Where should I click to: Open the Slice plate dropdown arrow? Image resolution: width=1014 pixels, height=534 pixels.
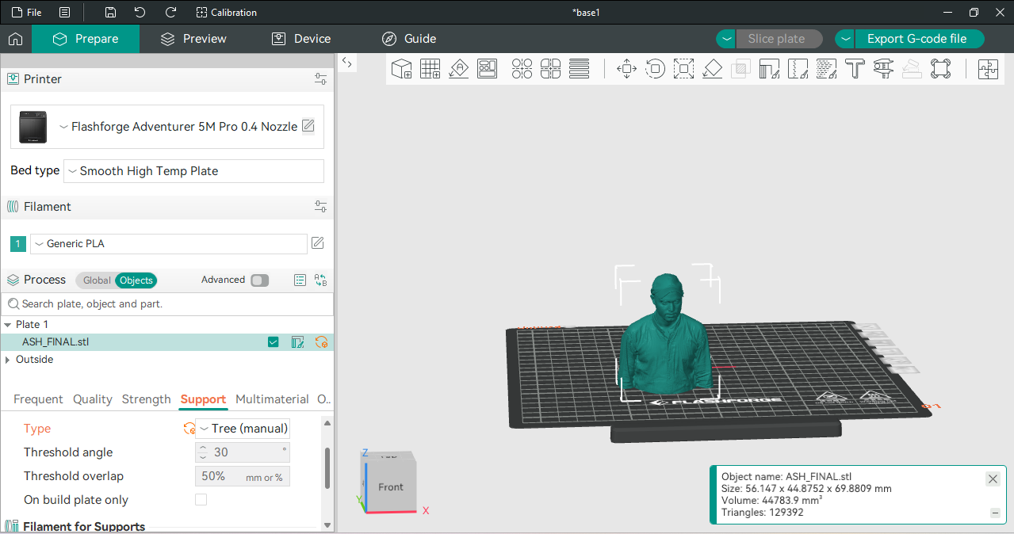(726, 39)
